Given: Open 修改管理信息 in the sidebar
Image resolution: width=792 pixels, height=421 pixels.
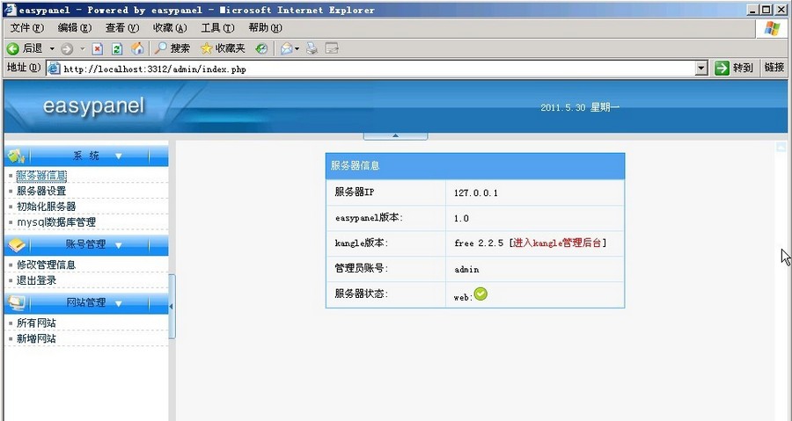Looking at the screenshot, I should tap(47, 265).
